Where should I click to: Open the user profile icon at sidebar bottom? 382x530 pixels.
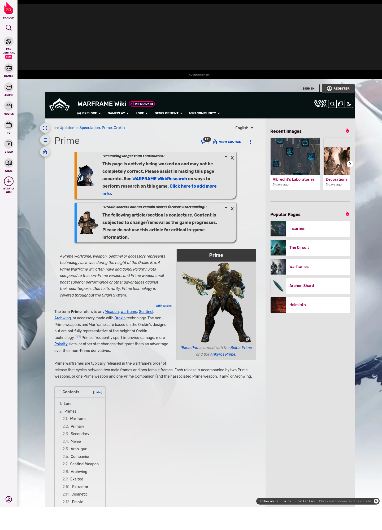(9, 499)
